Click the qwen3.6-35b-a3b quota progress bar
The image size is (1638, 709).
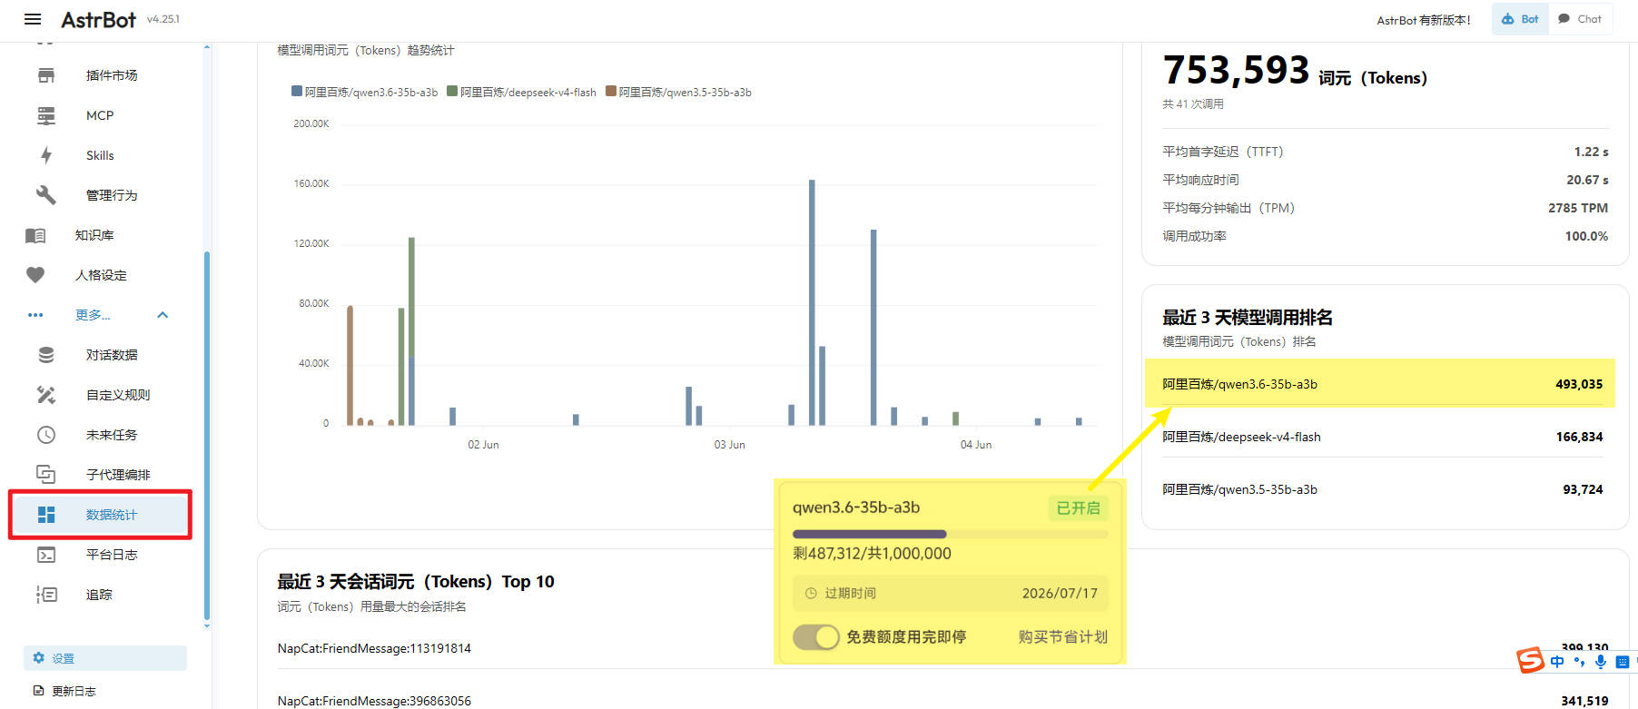click(950, 534)
